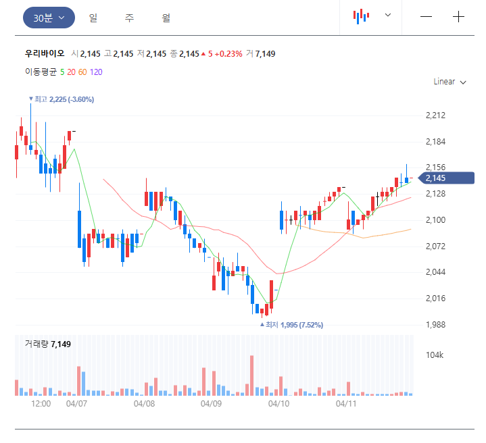
Task: Click the 2,016 price axis label
Action: pyautogui.click(x=435, y=298)
